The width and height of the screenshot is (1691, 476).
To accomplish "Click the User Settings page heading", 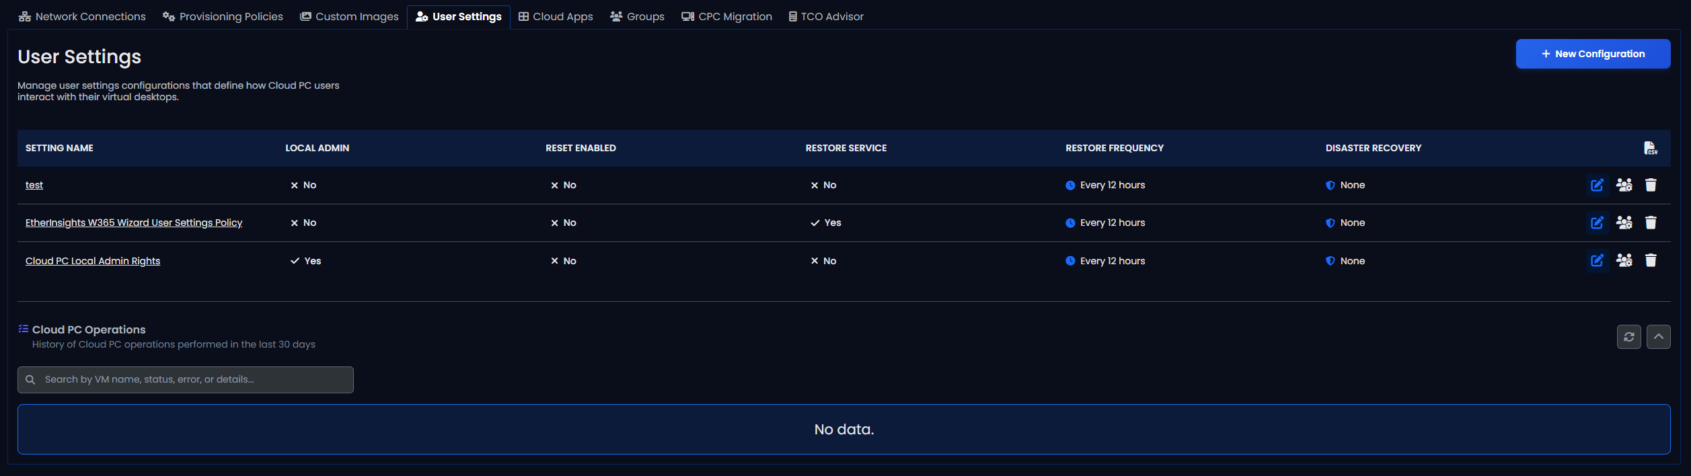I will coord(79,56).
